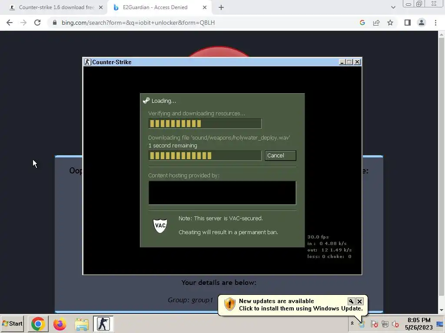Screen dimensions: 445x333
Task: Close the Counter-Strike window
Action: pos(357,62)
